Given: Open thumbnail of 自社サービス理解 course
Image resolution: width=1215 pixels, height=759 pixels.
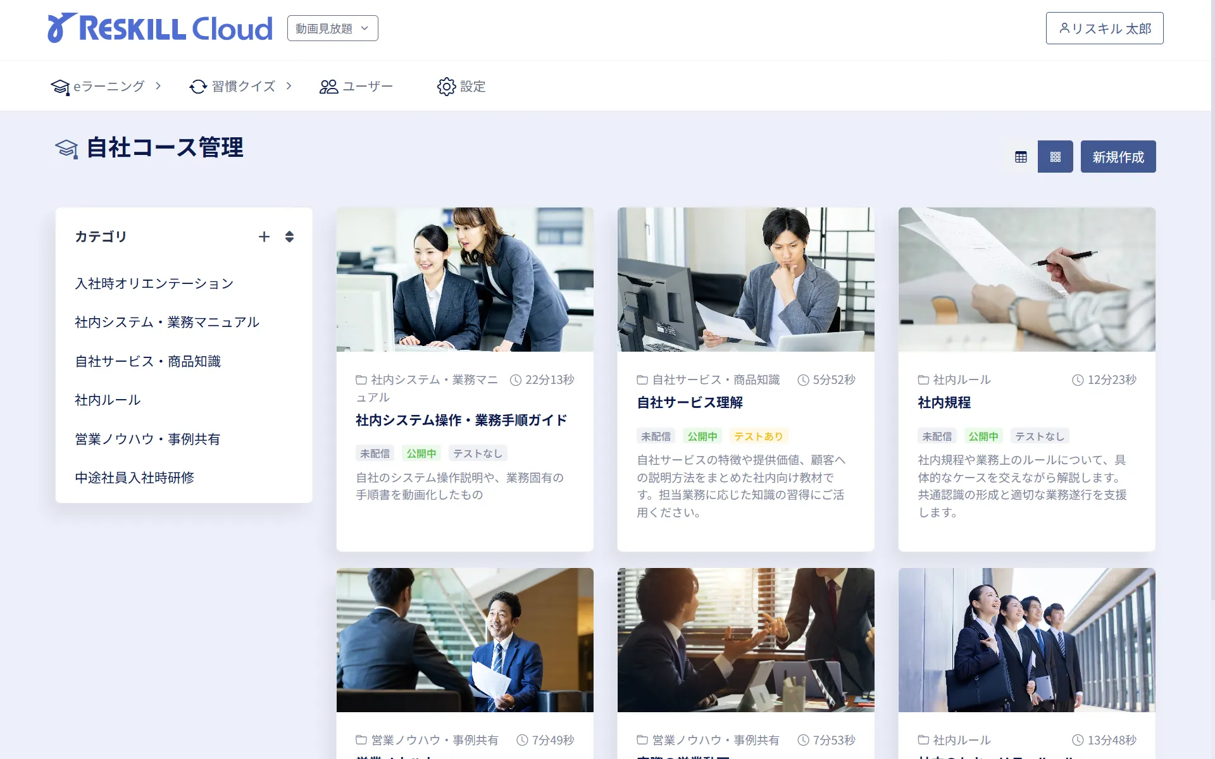Looking at the screenshot, I should [x=746, y=280].
